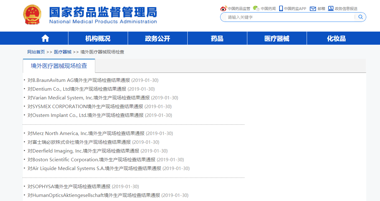Select the 境外医疗器械现场检查 tab
The image size is (380, 201).
[59, 66]
